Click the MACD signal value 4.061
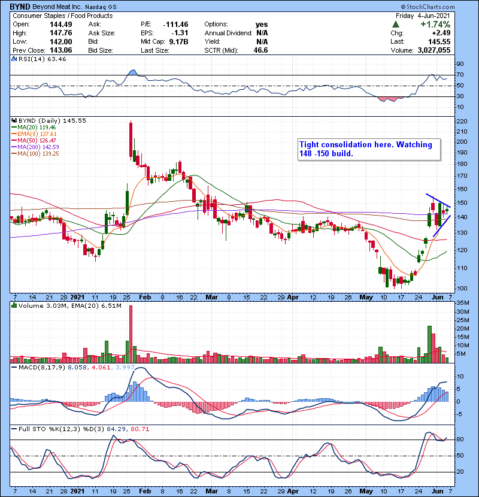The height and width of the screenshot is (497, 479). click(101, 368)
